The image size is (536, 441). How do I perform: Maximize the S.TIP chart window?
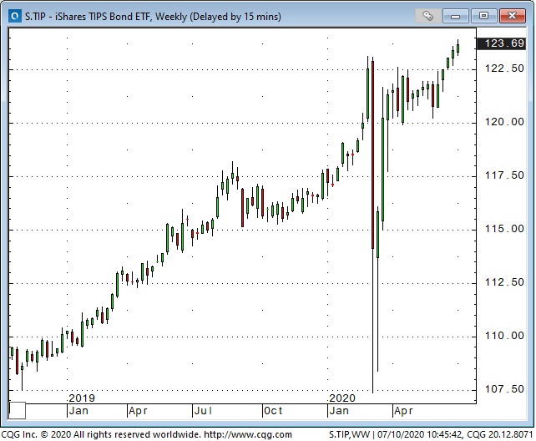pos(483,16)
